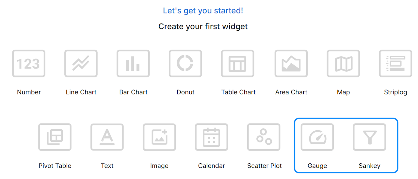Image resolution: width=418 pixels, height=179 pixels.
Task: Select the Scatter Plot icon
Action: (264, 137)
